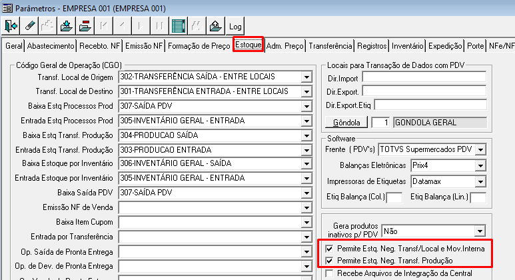Viewport: 515px width, 280px height.
Task: Enable Recebe Arquivos de Integração da Central
Action: click(329, 273)
